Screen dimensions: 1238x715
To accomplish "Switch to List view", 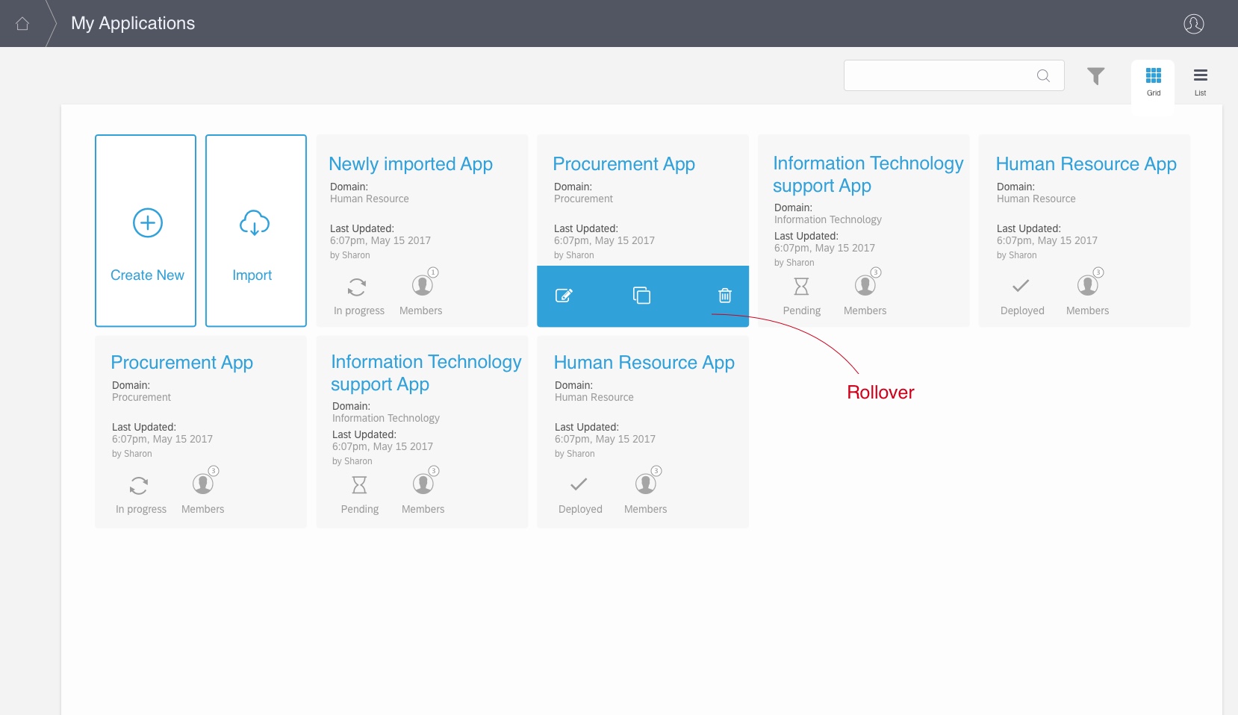I will [x=1201, y=81].
